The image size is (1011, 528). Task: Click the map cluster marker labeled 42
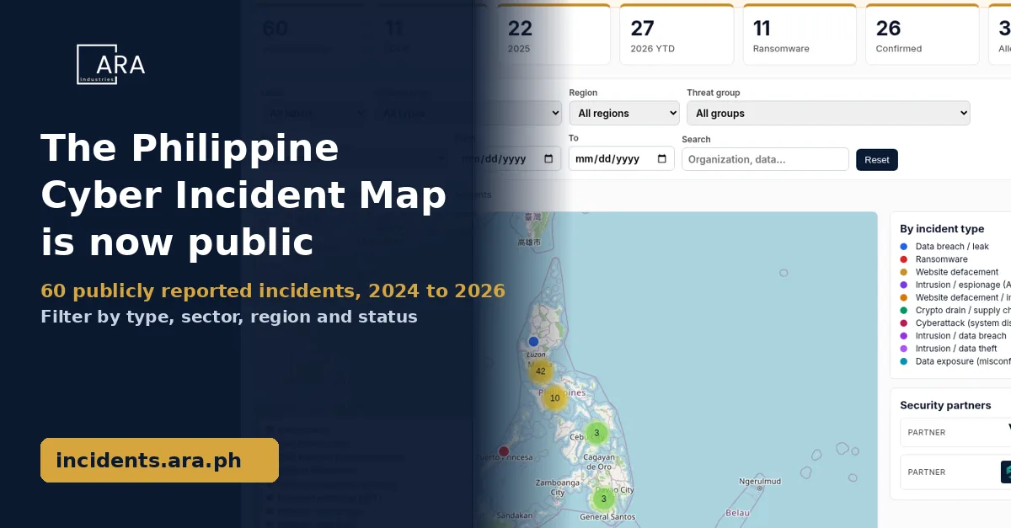click(x=541, y=371)
